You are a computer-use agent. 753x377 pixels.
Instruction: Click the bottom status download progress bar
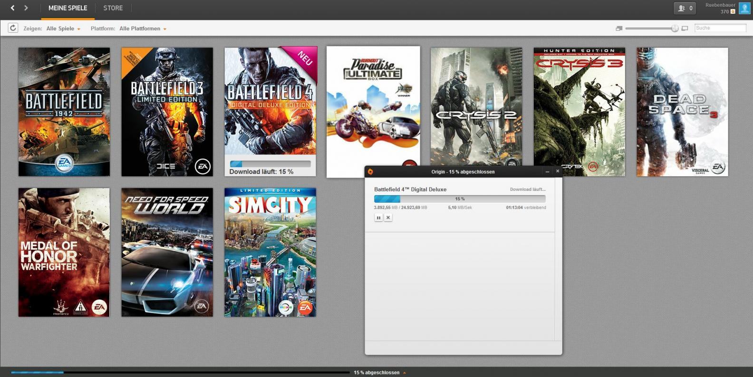point(180,373)
